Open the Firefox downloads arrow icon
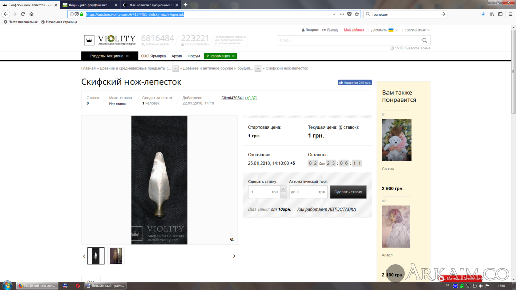The image size is (516, 290). (x=483, y=14)
